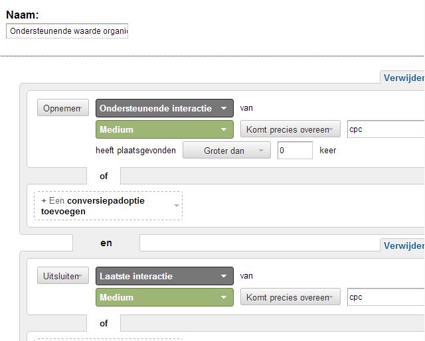Screen dimensions: 425x341
Task: Click the cpc field in the Uitsluiten rule
Action: click(386, 297)
